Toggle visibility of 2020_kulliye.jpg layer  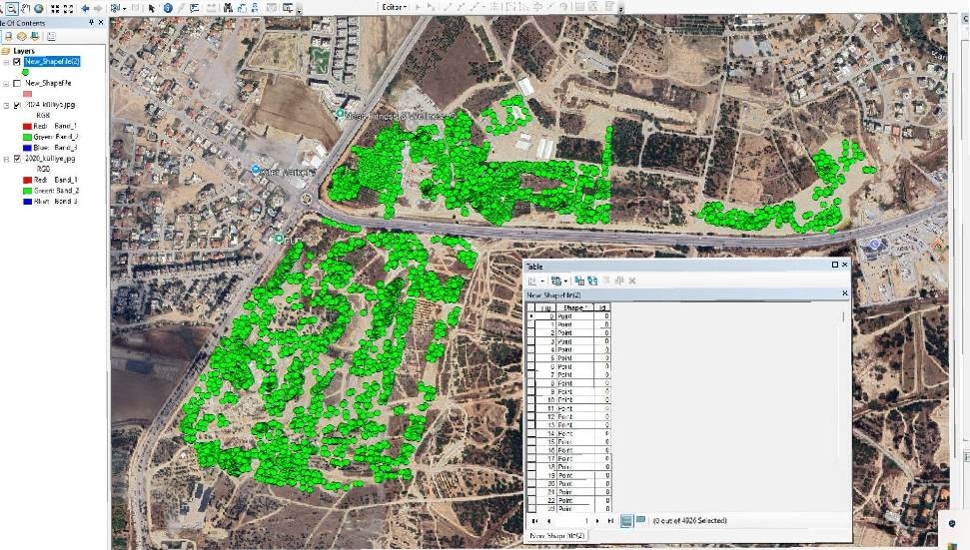tap(17, 159)
